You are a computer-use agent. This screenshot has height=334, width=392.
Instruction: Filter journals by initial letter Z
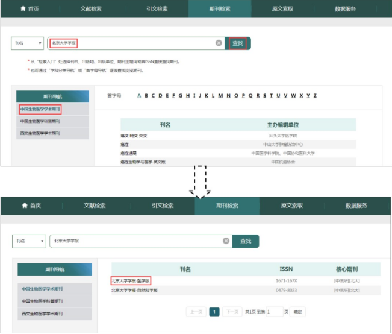(315, 96)
